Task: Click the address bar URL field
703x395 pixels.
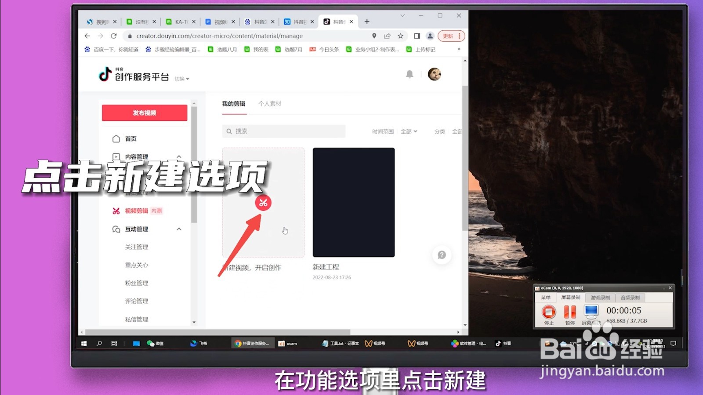Action: [x=246, y=36]
